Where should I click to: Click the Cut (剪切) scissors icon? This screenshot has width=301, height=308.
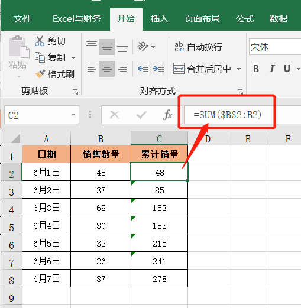[40, 41]
